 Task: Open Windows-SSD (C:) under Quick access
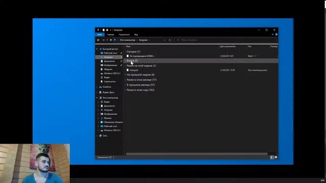pyautogui.click(x=112, y=73)
